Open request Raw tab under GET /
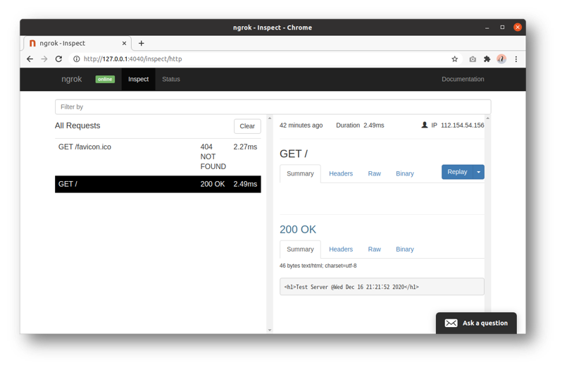The image size is (562, 370). tap(374, 174)
